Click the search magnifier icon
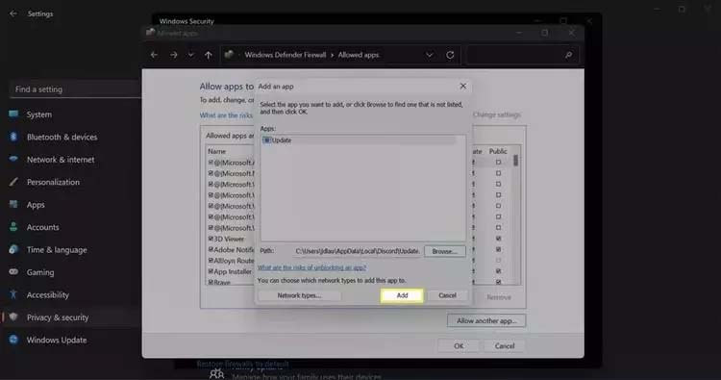721x380 pixels. (x=568, y=55)
